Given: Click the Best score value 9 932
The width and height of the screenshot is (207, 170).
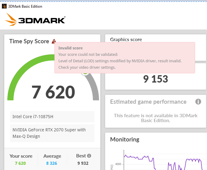Looking at the screenshot, I should pyautogui.click(x=83, y=163).
